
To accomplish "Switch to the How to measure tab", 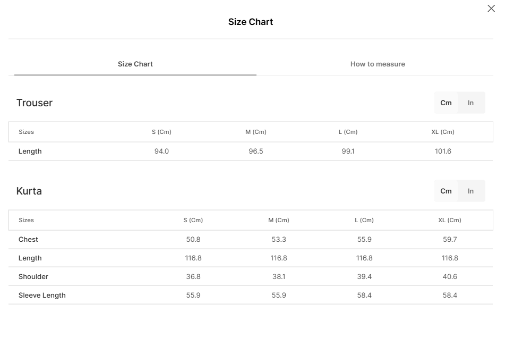I will click(x=378, y=64).
